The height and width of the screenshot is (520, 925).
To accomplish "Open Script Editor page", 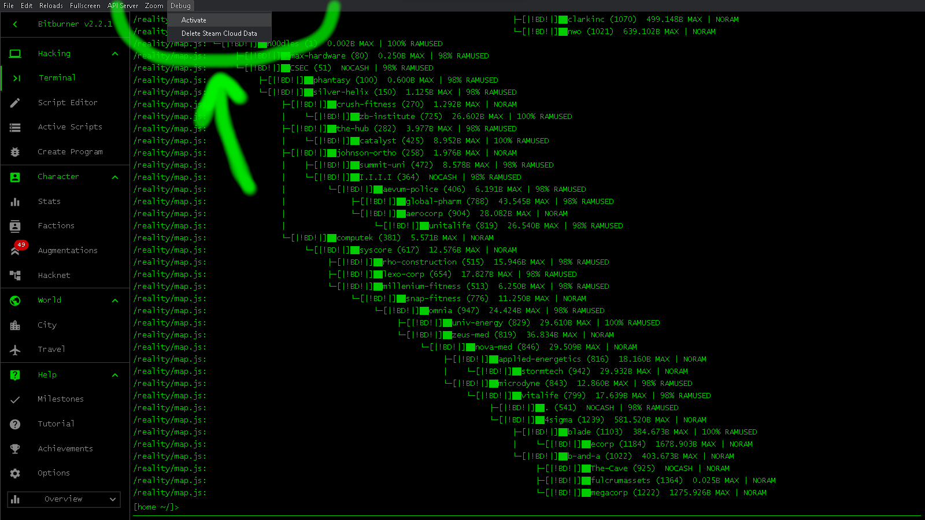I will click(68, 103).
